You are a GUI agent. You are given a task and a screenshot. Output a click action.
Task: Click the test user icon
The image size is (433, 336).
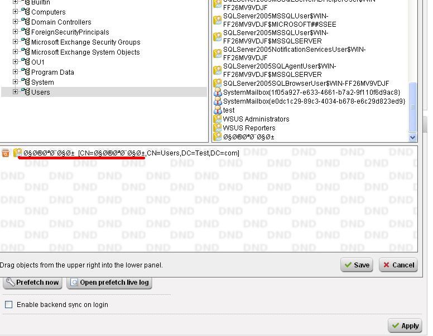(218, 110)
